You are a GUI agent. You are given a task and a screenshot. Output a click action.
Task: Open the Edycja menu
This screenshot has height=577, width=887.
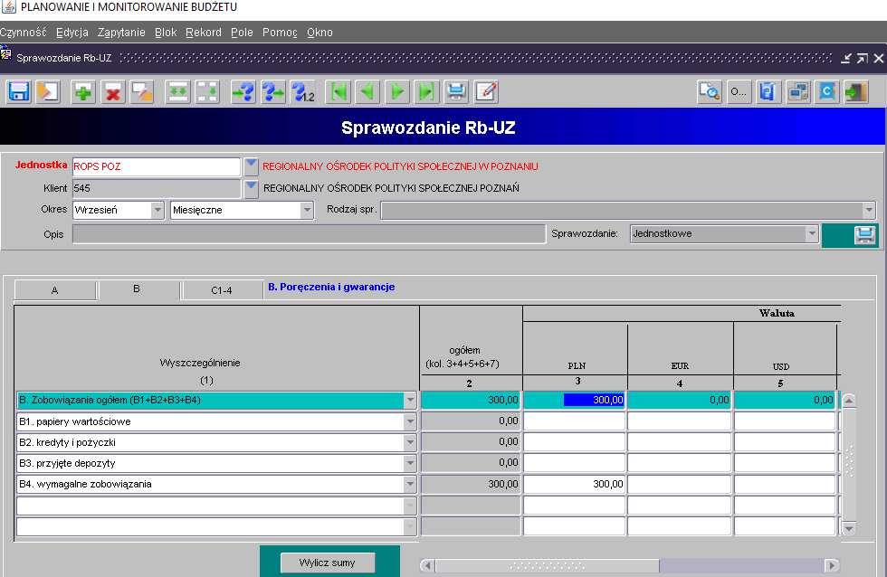(x=72, y=33)
